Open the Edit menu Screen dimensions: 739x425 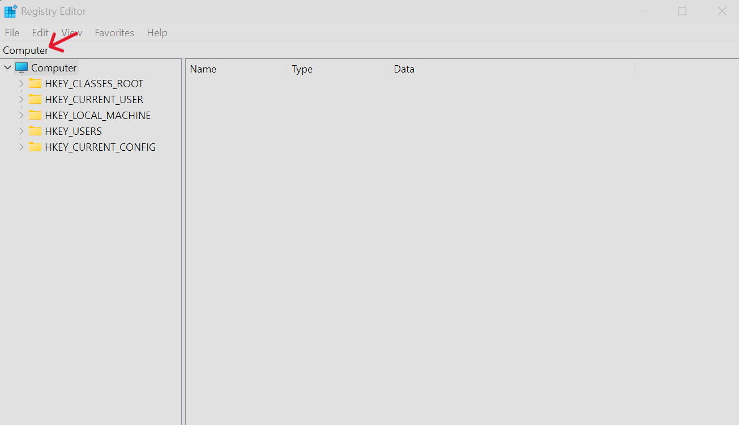pos(40,33)
